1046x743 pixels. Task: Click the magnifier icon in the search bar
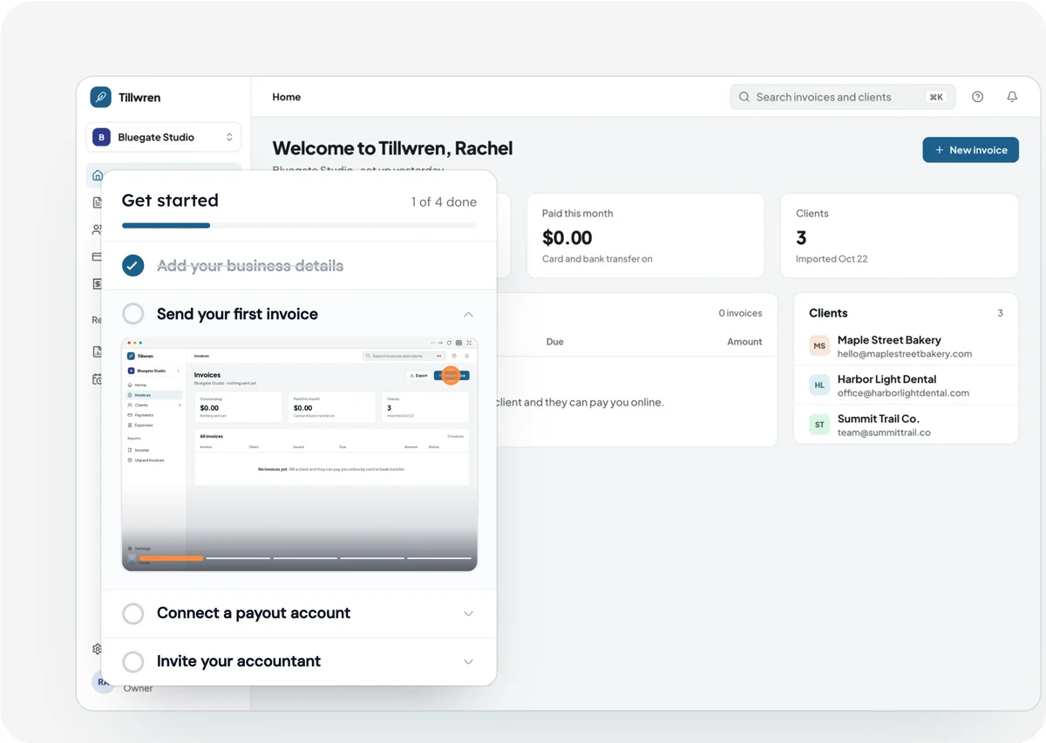744,97
